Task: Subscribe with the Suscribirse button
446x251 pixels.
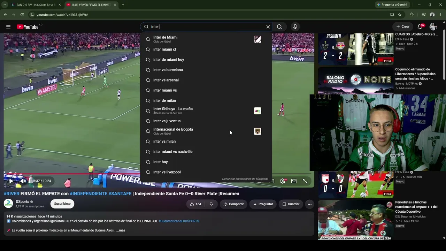Action: pos(62,204)
